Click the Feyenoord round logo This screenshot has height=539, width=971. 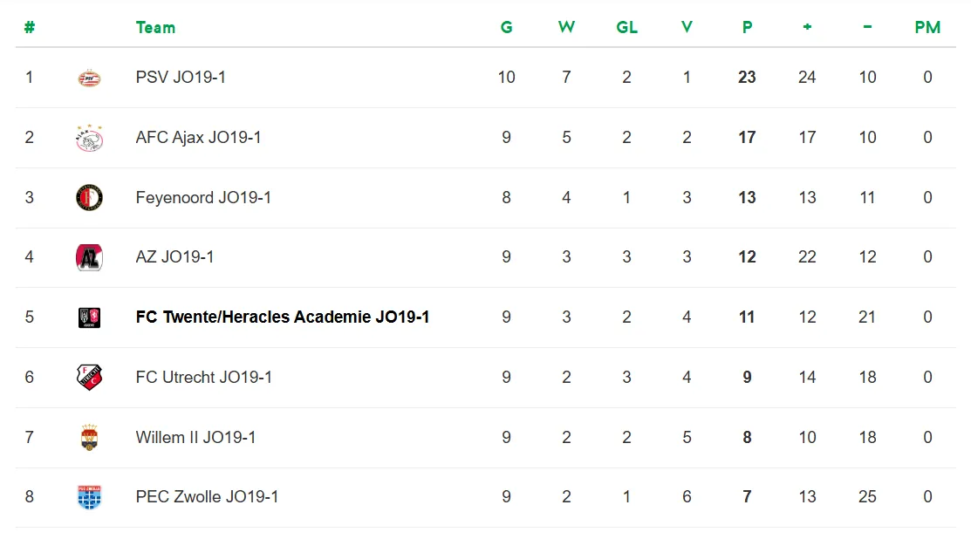(89, 198)
